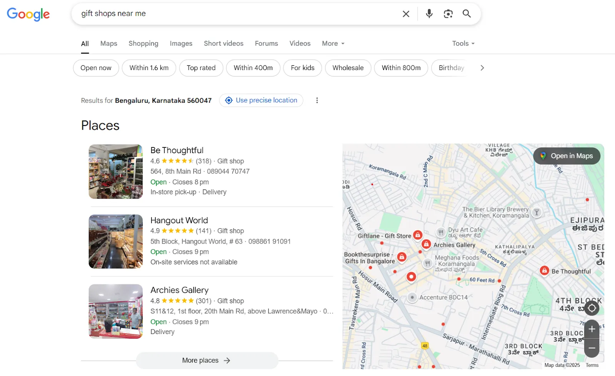Click into the search box text field

[238, 14]
